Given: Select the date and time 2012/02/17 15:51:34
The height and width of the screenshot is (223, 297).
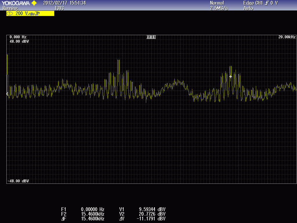Looking at the screenshot, I should (65, 3).
